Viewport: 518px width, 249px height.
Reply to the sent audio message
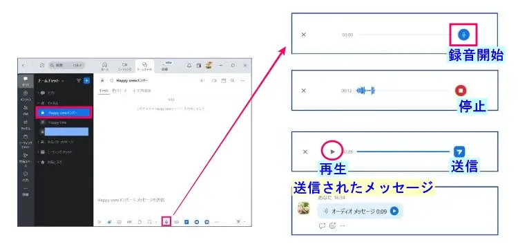pyautogui.click(x=322, y=226)
